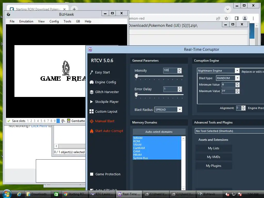Click the Intensity slider handle
Viewport: 264px width, 198px height.
point(136,76)
